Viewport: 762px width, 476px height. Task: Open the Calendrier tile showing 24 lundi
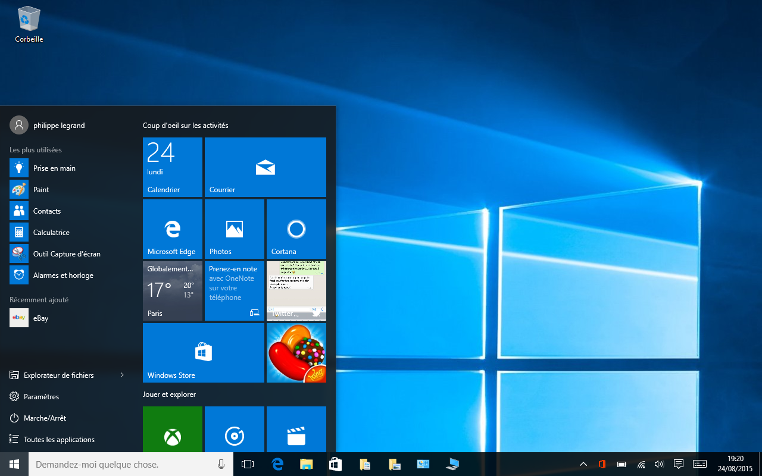173,167
